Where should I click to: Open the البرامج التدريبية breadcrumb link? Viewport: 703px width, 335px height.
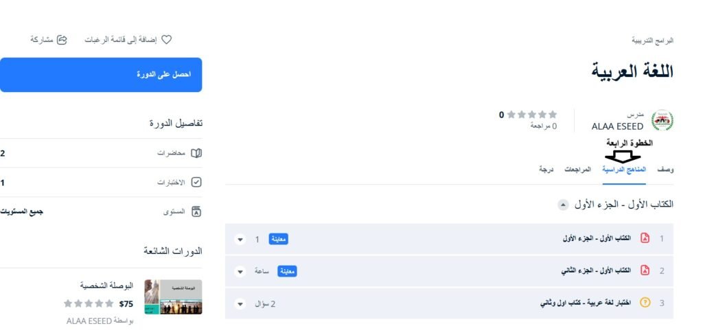(x=652, y=41)
